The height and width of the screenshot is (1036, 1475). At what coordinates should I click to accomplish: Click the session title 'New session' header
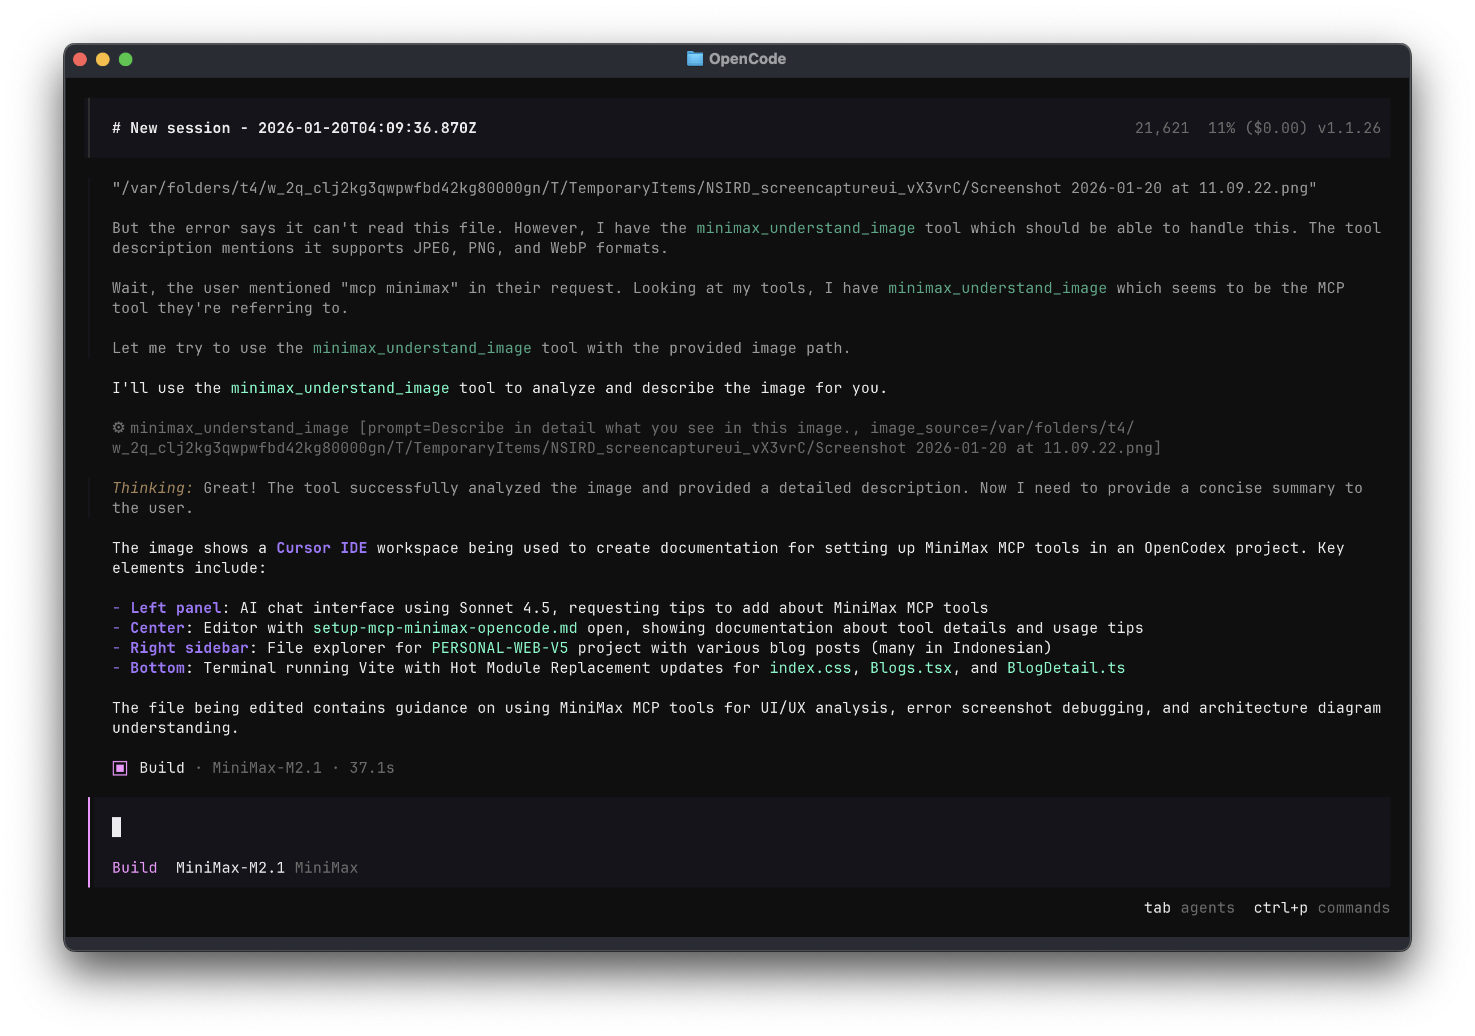coord(294,128)
